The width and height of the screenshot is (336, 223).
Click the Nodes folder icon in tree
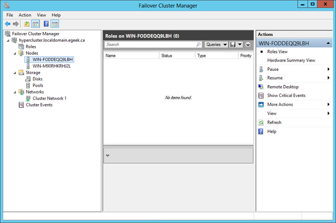coord(21,53)
